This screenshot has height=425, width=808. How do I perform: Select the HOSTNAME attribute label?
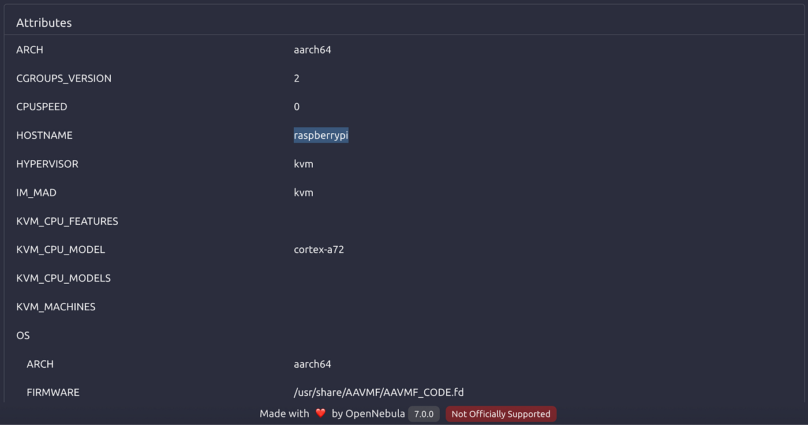[x=44, y=136]
